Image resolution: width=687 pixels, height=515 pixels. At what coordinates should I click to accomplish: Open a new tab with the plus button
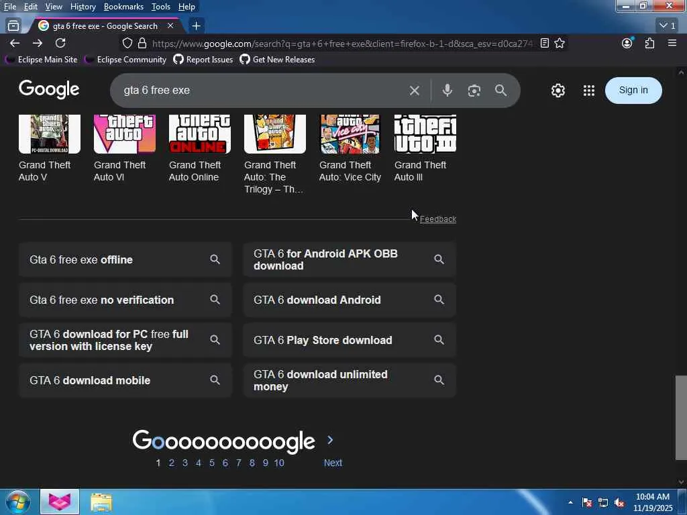(197, 26)
